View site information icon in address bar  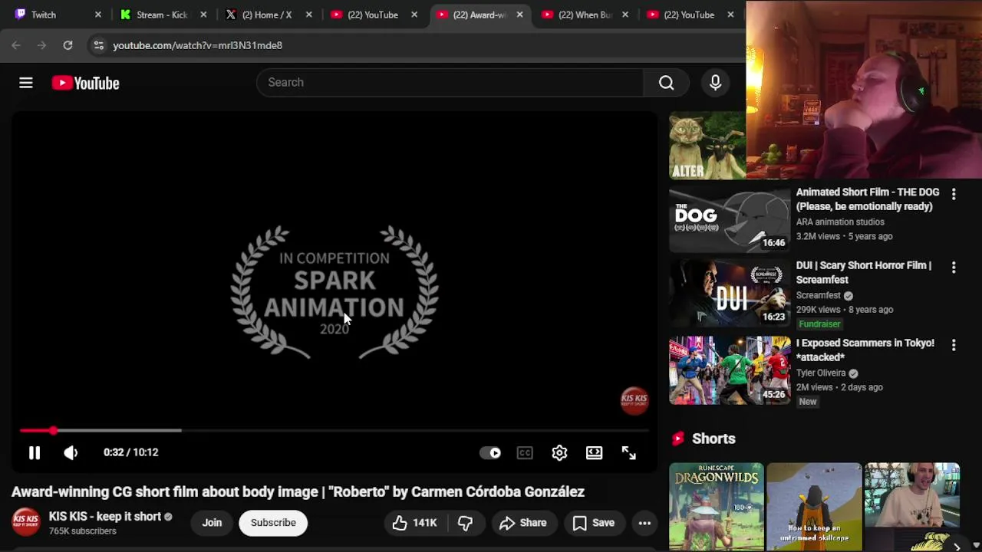point(98,45)
